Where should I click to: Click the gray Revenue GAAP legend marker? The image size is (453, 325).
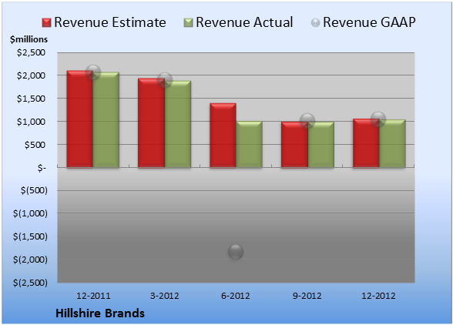[315, 23]
